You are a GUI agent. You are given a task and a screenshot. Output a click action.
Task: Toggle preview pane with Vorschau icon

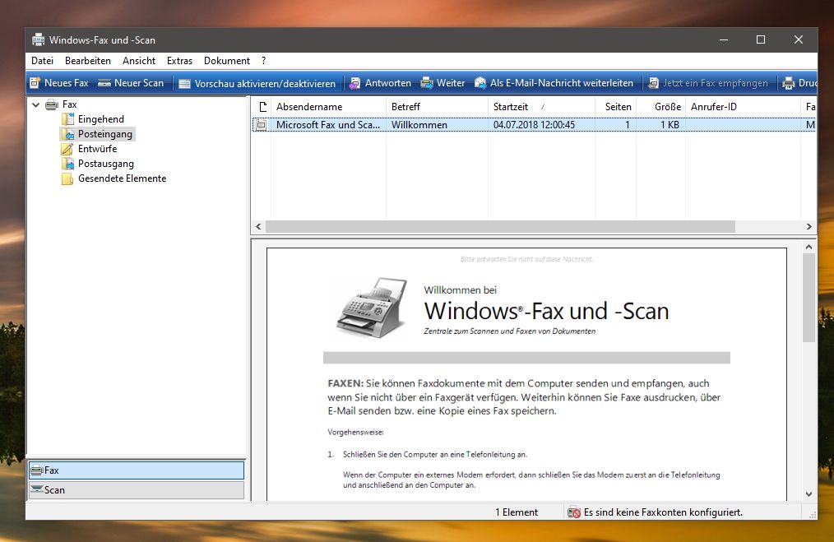coord(184,84)
